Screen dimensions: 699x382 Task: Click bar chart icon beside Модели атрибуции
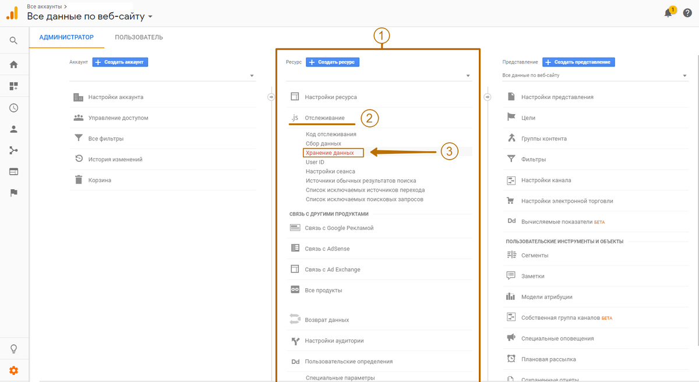(x=511, y=296)
